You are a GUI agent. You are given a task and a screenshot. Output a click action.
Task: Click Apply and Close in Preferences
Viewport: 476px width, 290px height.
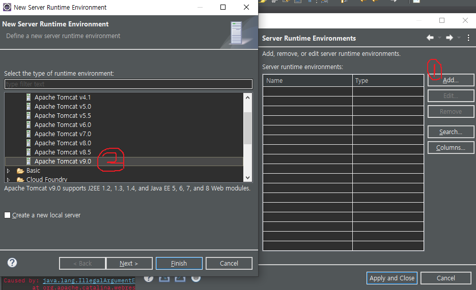[x=392, y=278]
